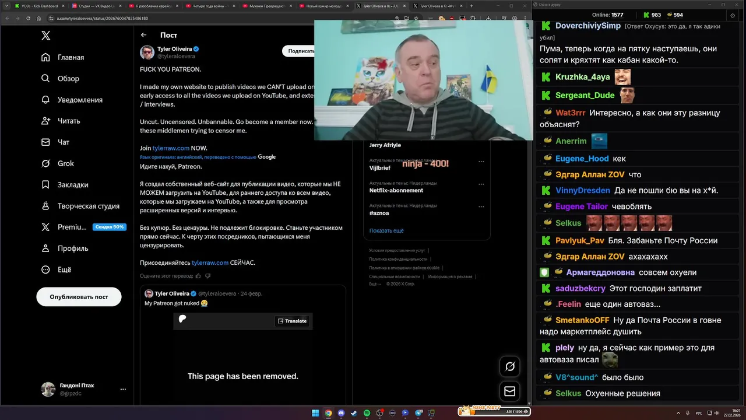
Task: Open Tyler Oliveira profile avatar in post
Action: point(147,52)
